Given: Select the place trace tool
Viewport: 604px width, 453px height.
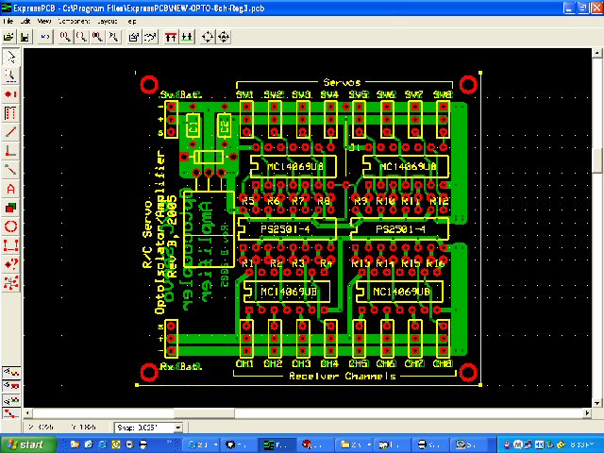Looking at the screenshot, I should pos(10,132).
